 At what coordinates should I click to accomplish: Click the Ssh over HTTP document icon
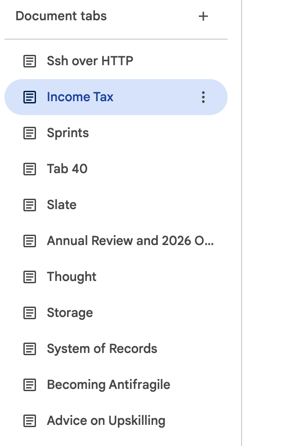30,61
